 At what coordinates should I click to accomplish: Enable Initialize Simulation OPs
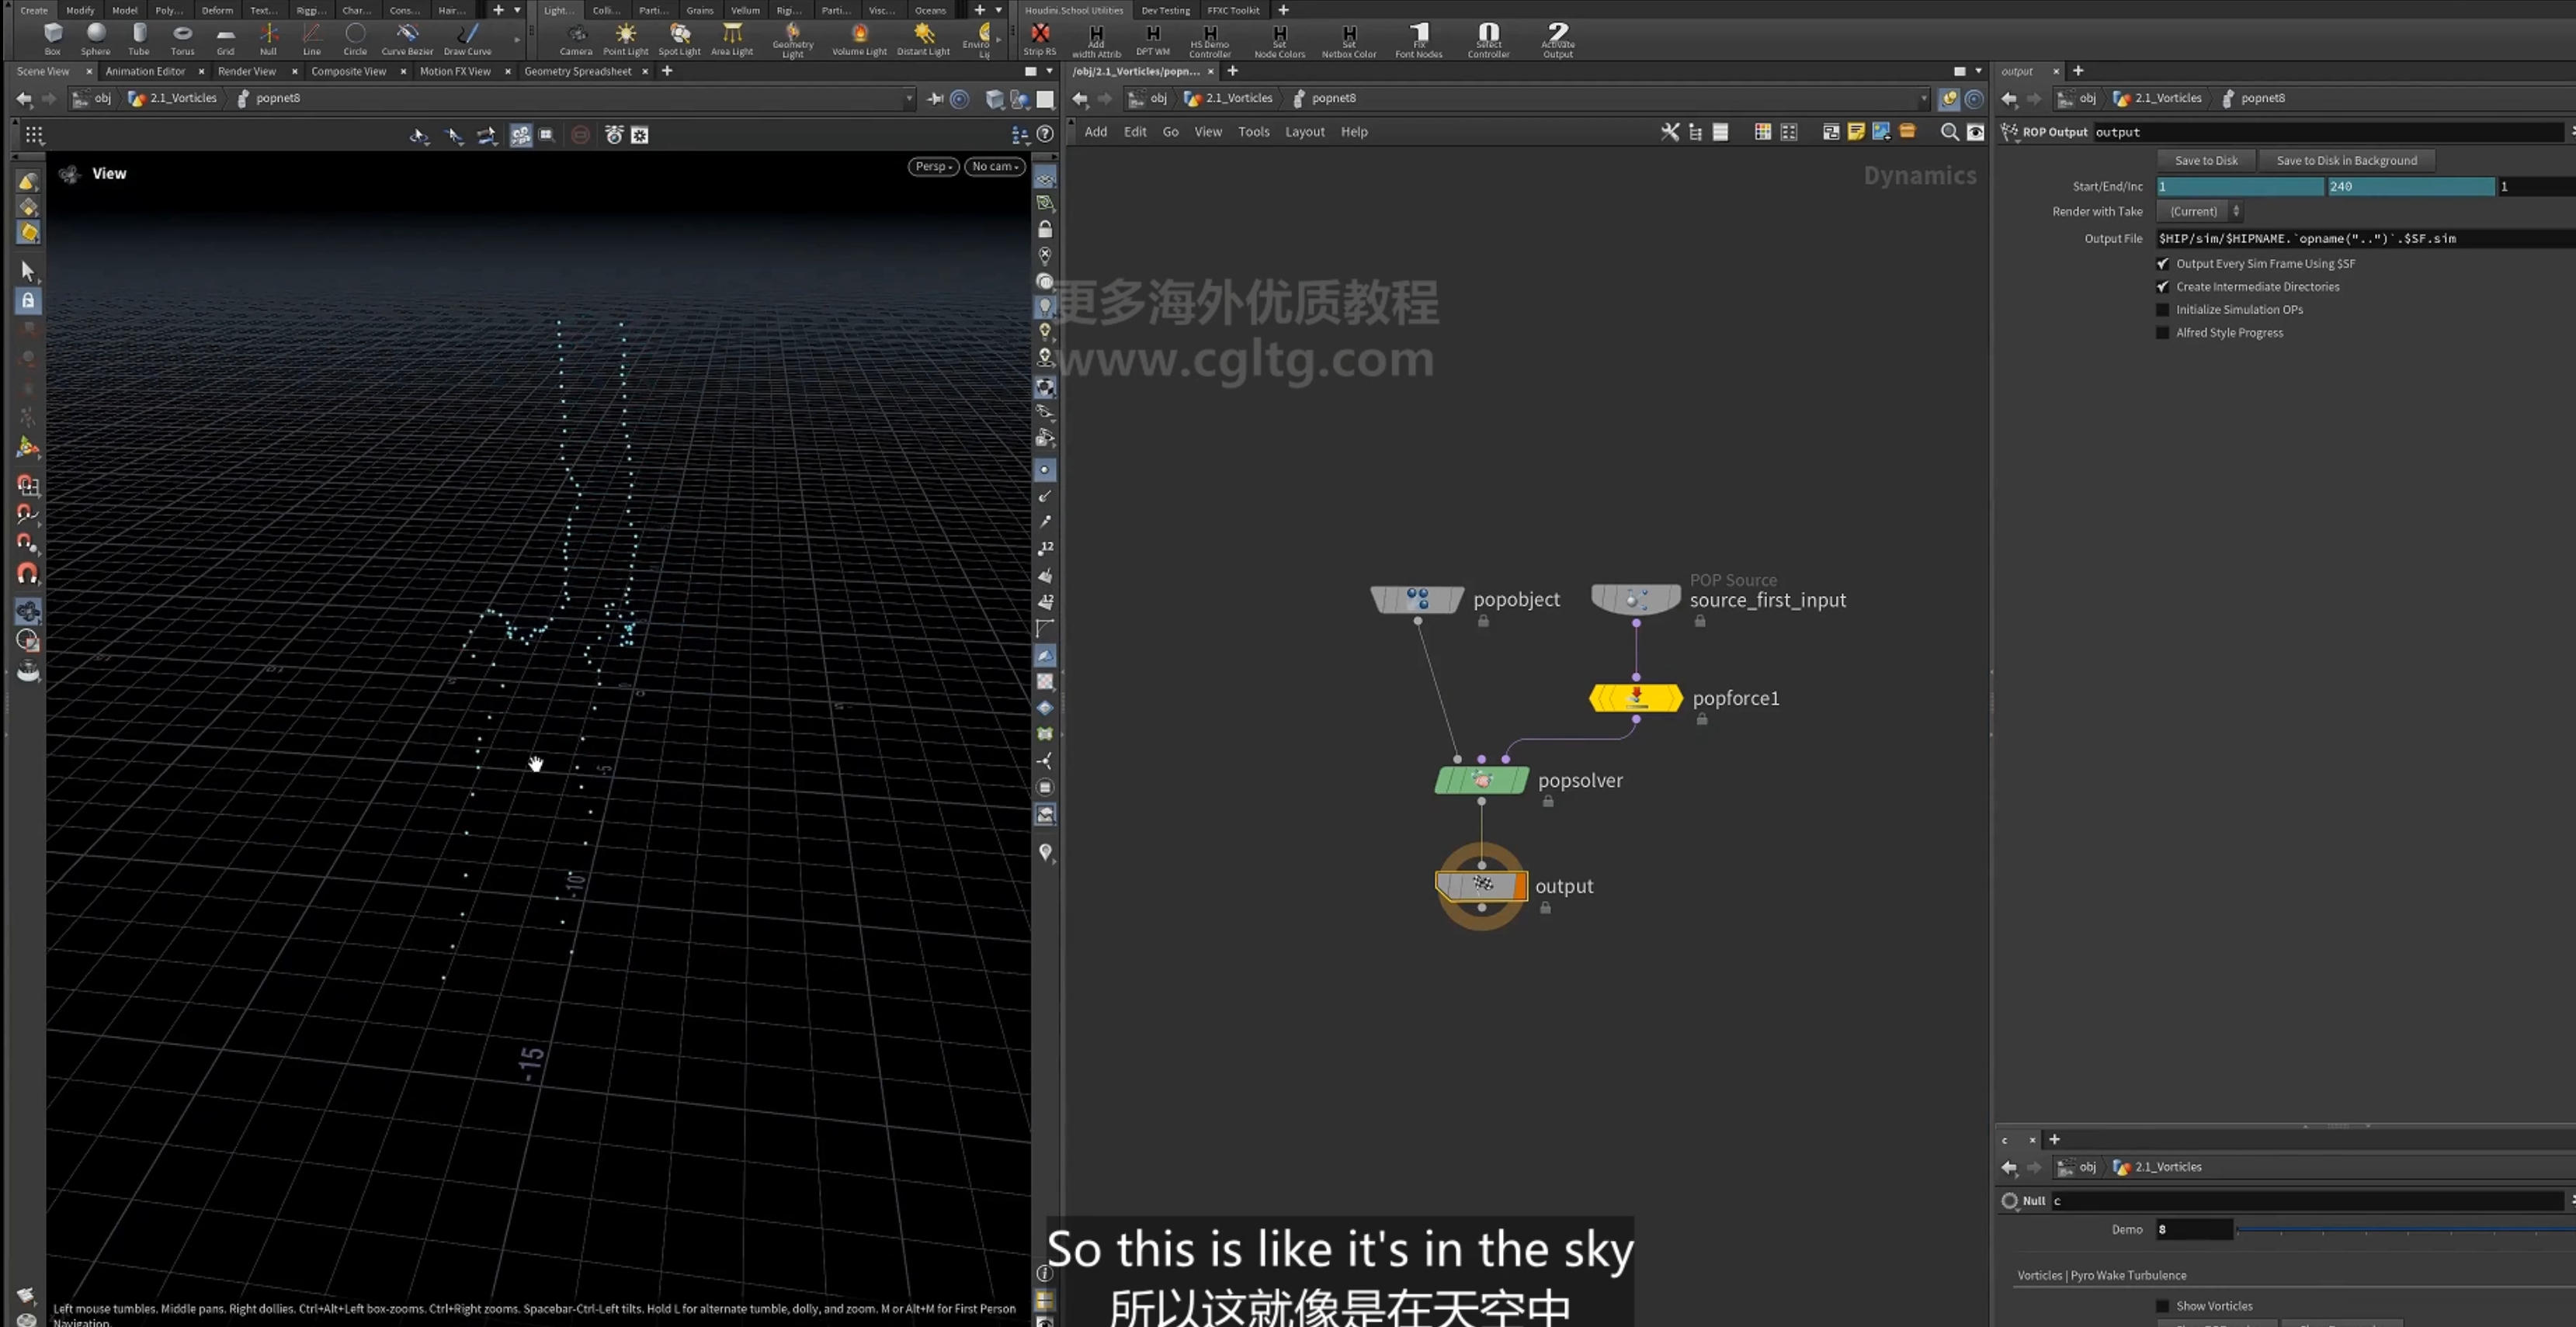pos(2163,310)
